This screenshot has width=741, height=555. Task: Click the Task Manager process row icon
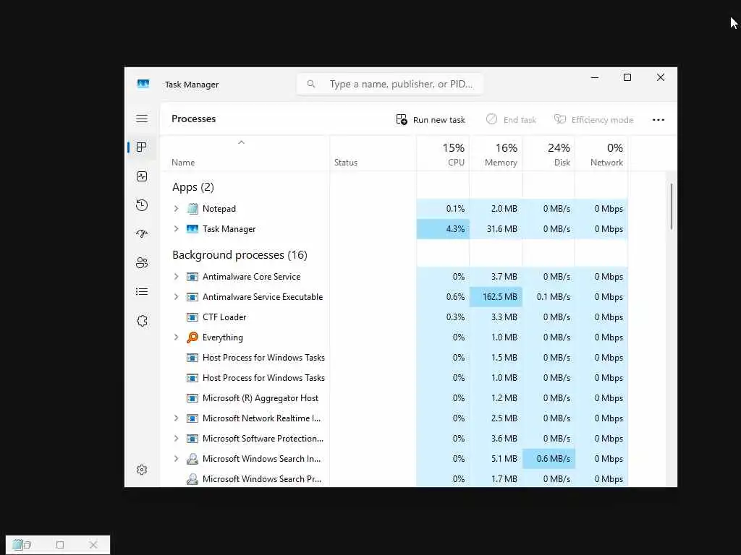pos(192,229)
